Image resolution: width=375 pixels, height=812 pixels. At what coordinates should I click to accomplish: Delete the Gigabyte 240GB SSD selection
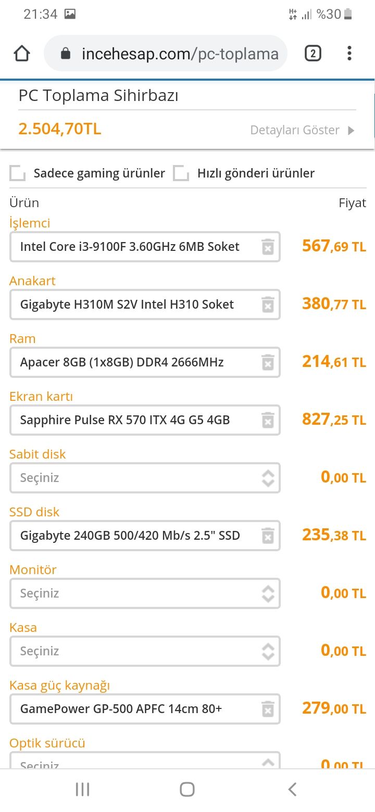coord(267,536)
